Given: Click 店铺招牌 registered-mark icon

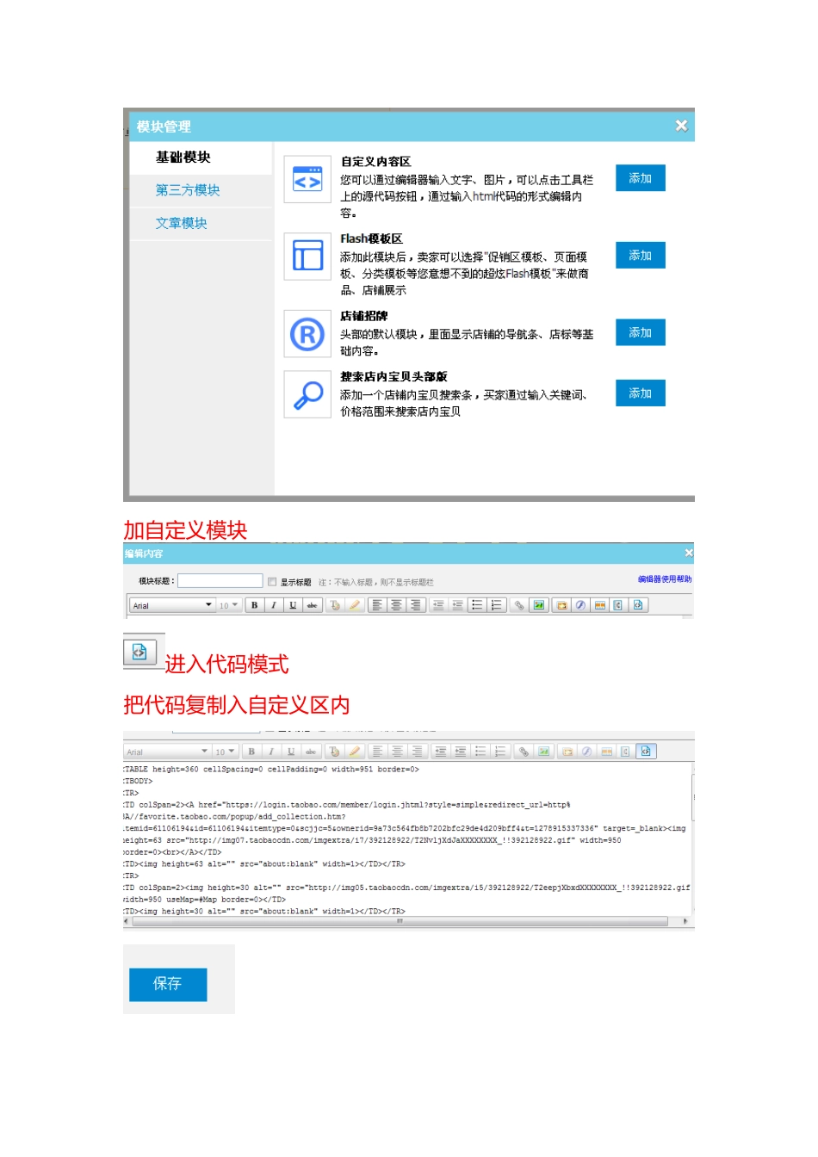Looking at the screenshot, I should 307,334.
